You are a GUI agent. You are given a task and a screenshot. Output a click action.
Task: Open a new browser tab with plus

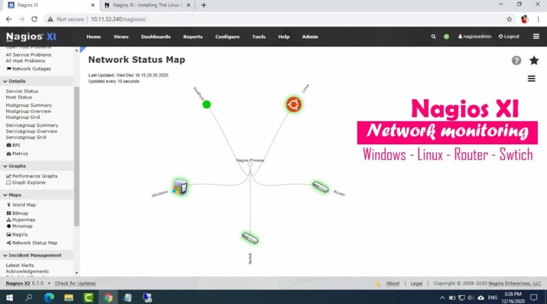(x=204, y=5)
